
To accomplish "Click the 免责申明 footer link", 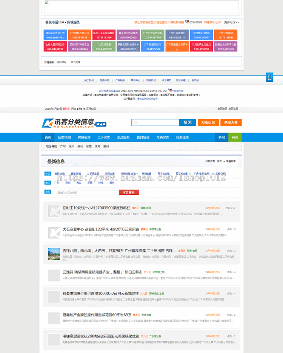I will 105,80.
